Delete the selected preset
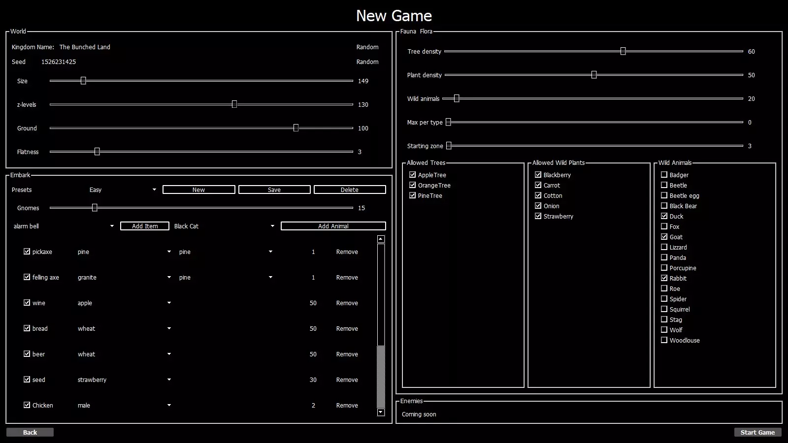 click(350, 190)
